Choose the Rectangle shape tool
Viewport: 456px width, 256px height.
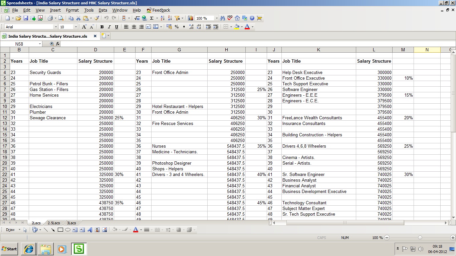coord(60,230)
